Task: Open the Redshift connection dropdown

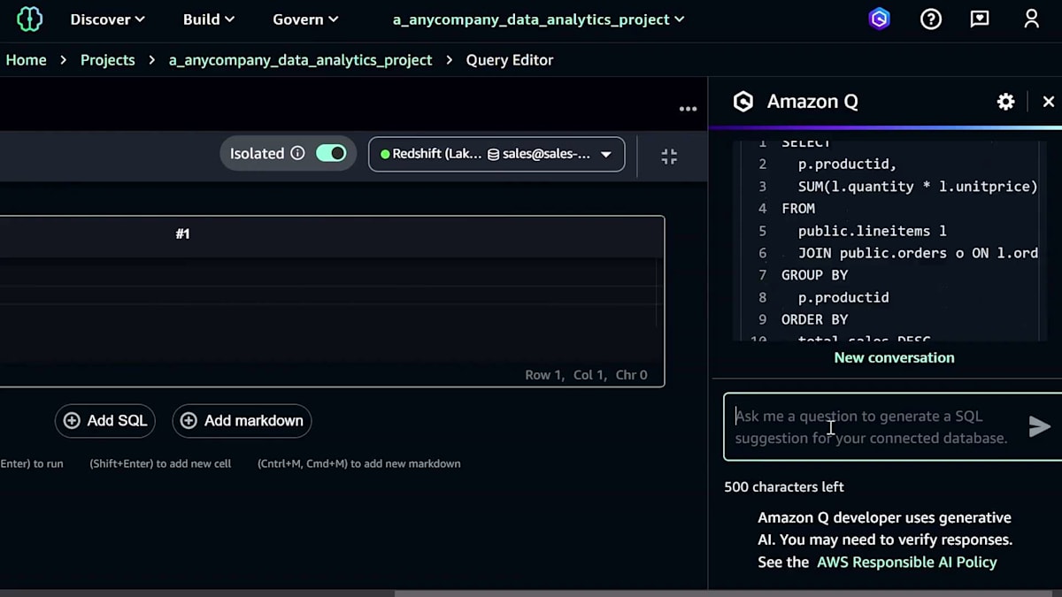Action: click(x=496, y=154)
